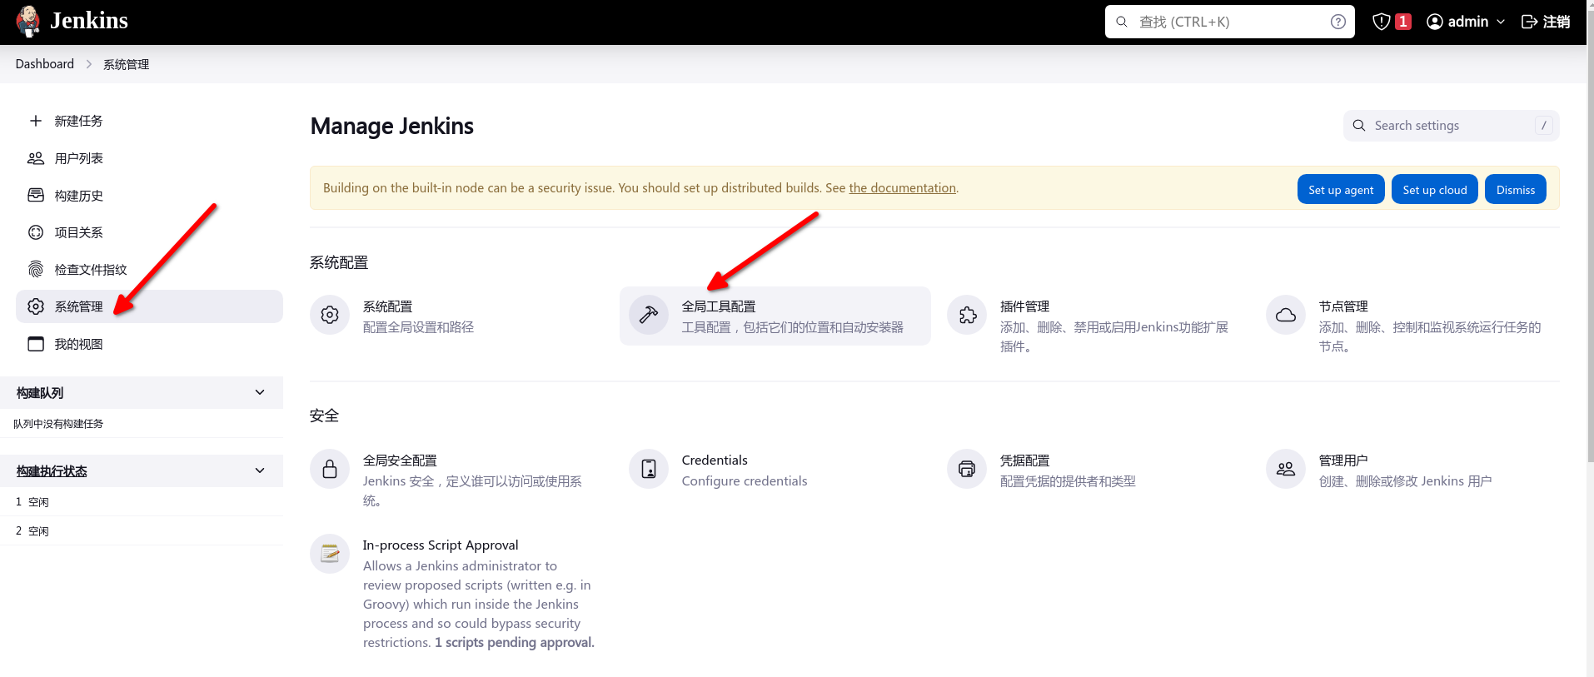Click the fingerprint icon for 检查文件指纹
The image size is (1594, 677).
(x=36, y=270)
